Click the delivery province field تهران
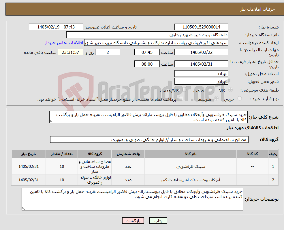Screen dimensions: 284x230 point(201,74)
